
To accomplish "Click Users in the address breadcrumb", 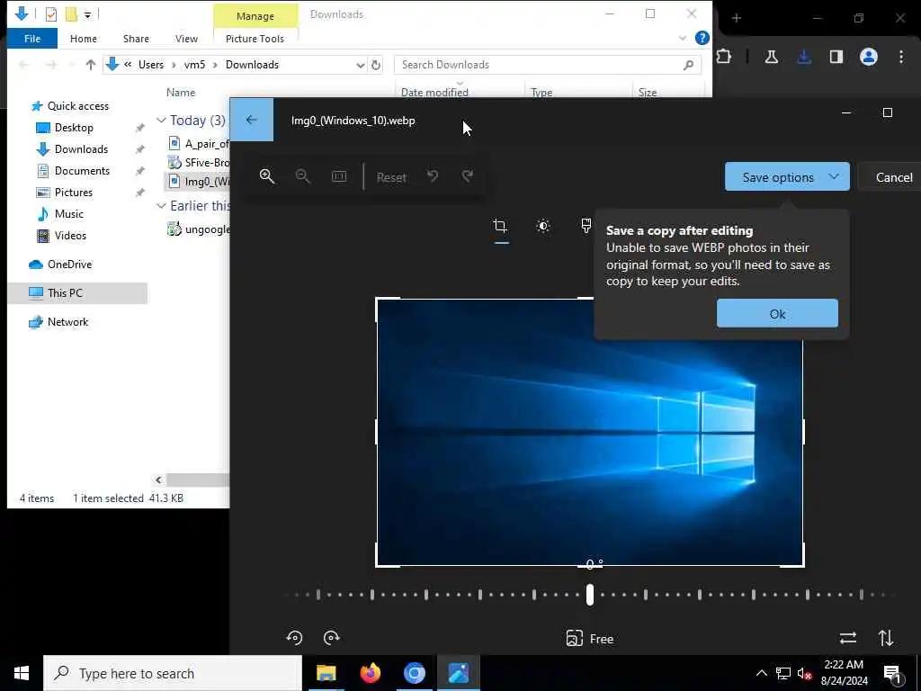I will click(x=151, y=65).
